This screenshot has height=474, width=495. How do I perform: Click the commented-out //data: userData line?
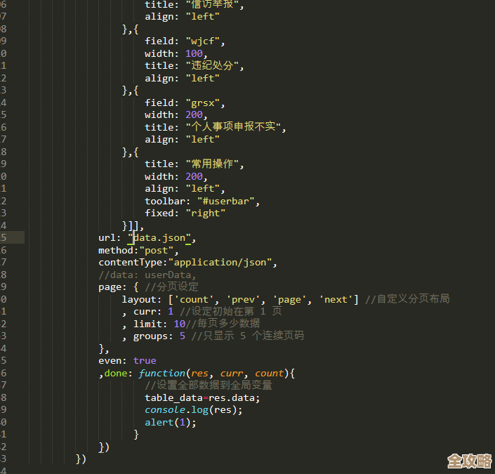point(147,275)
